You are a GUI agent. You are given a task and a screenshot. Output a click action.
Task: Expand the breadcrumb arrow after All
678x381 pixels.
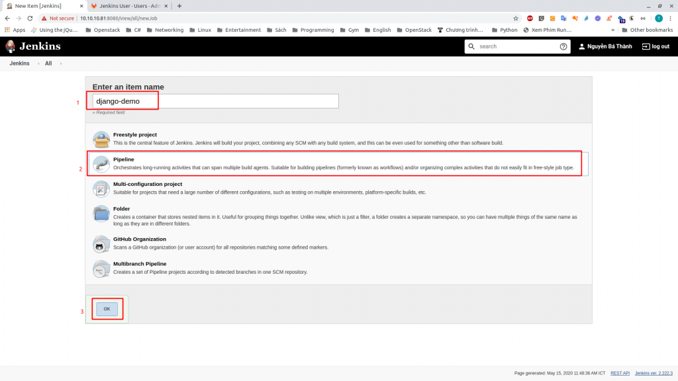[60, 63]
